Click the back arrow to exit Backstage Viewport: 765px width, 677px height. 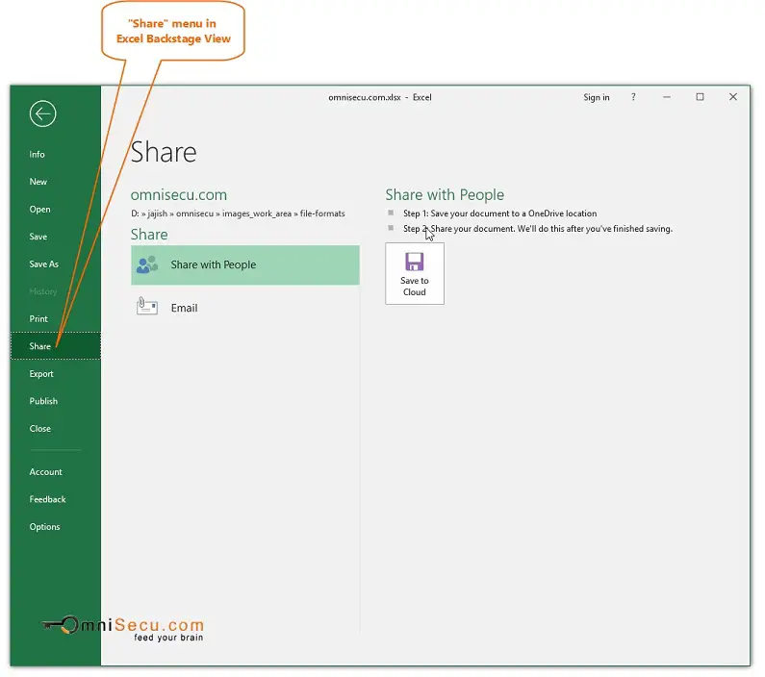point(43,114)
